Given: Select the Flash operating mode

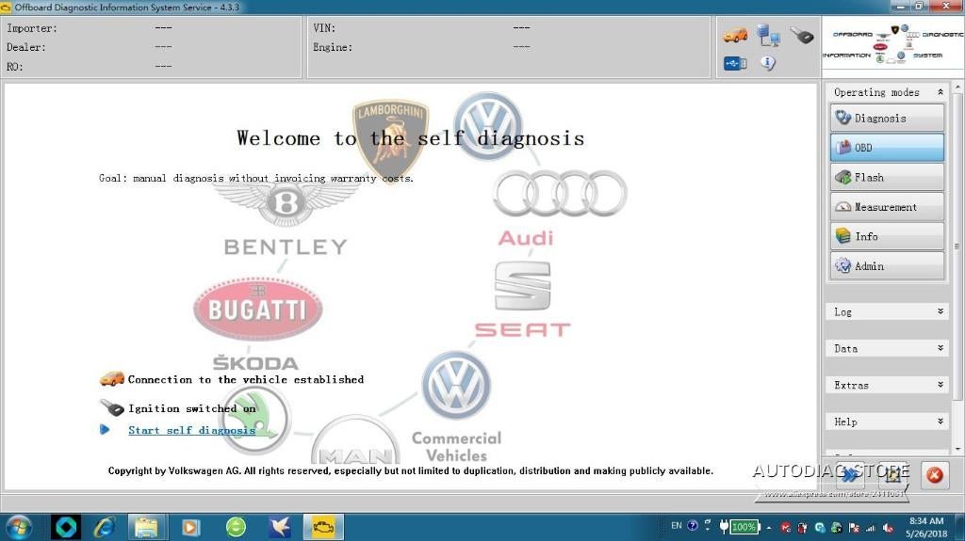Looking at the screenshot, I should pyautogui.click(x=887, y=178).
